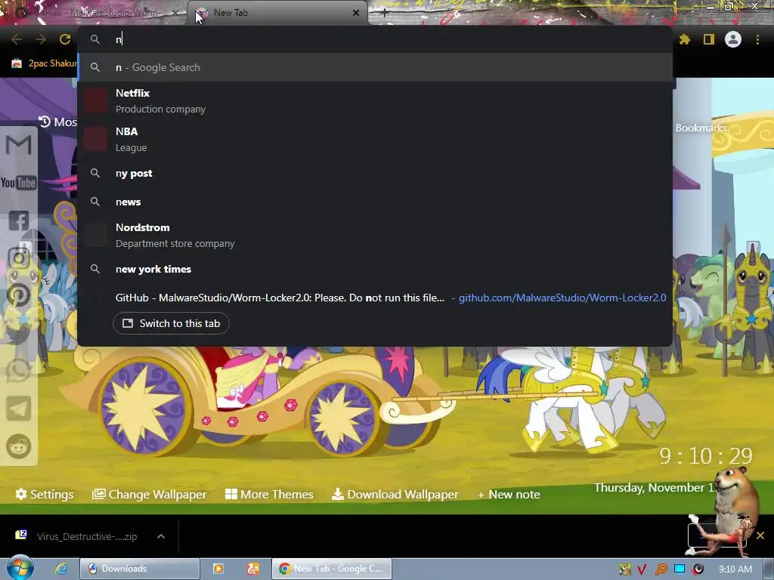Viewport: 774px width, 580px height.
Task: Open YouTube shortcut in left sidebar
Action: (x=19, y=183)
